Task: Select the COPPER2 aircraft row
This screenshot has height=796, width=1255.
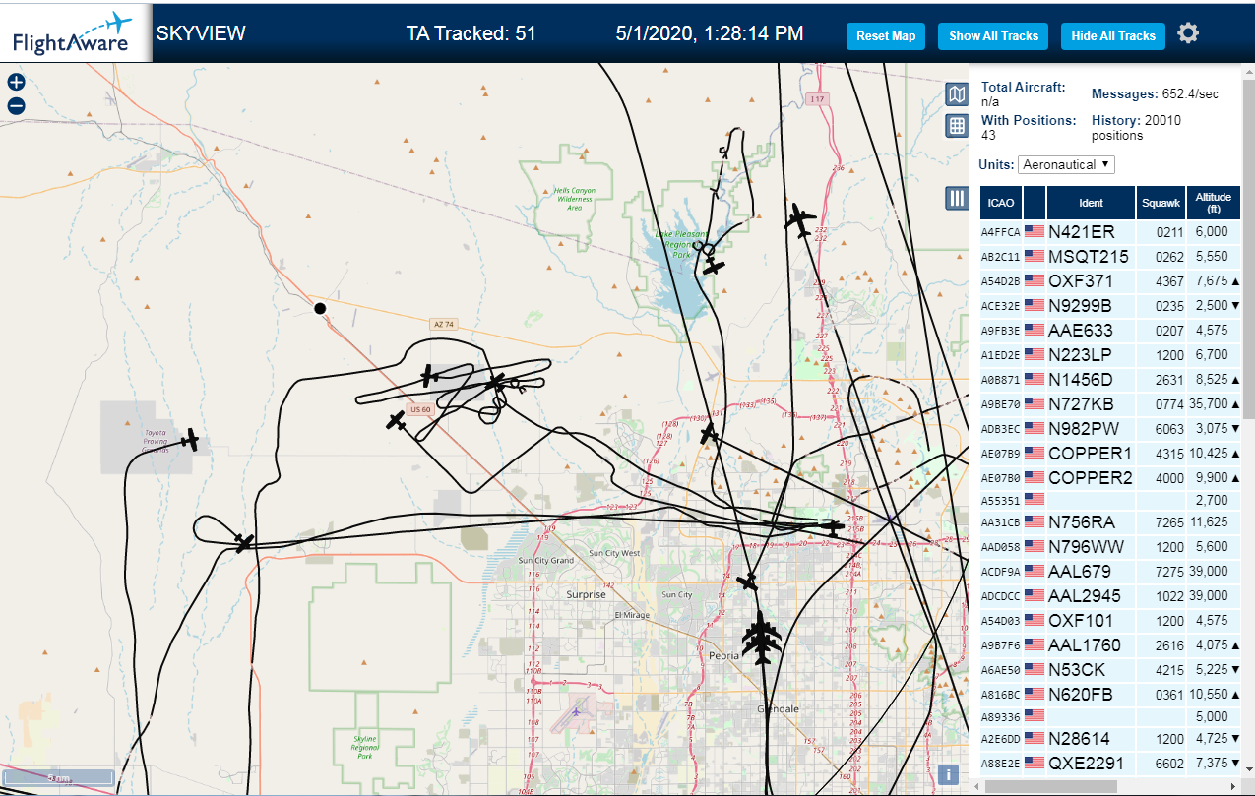Action: [1110, 478]
